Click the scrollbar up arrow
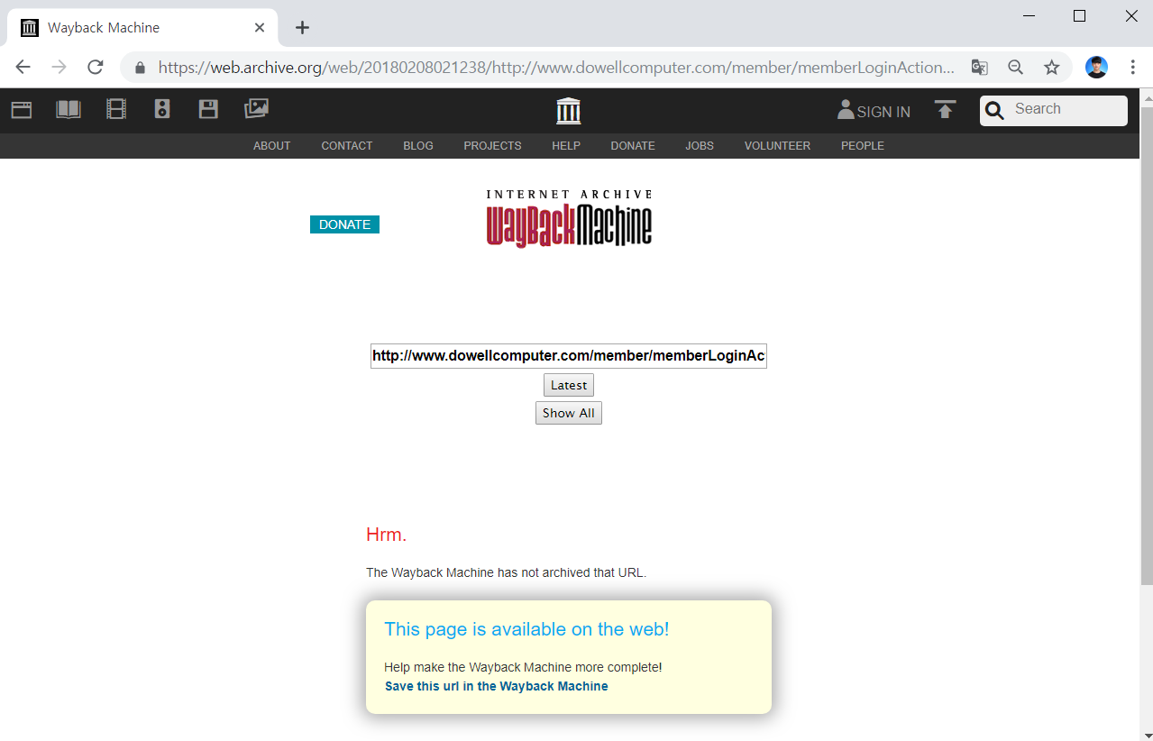This screenshot has width=1153, height=741. pos(1147,96)
